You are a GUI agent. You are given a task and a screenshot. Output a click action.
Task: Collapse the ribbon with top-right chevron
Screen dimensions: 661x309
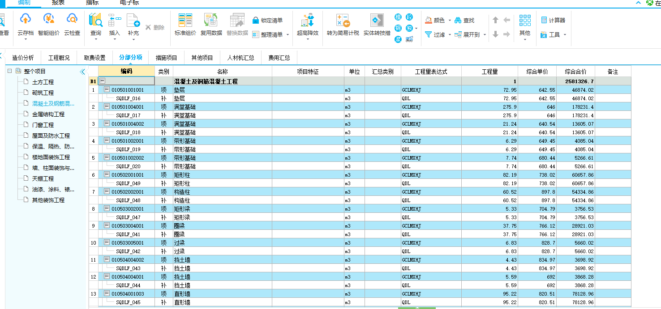click(638, 3)
